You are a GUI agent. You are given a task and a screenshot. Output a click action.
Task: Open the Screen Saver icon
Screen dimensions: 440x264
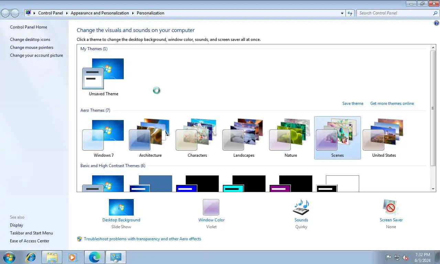[x=391, y=207]
